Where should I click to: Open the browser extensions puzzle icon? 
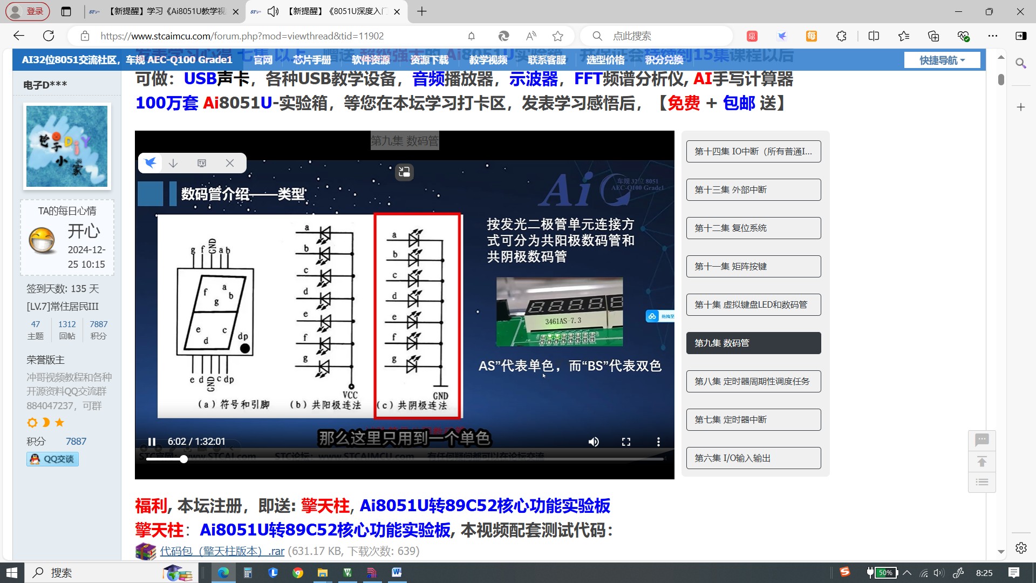pos(841,36)
